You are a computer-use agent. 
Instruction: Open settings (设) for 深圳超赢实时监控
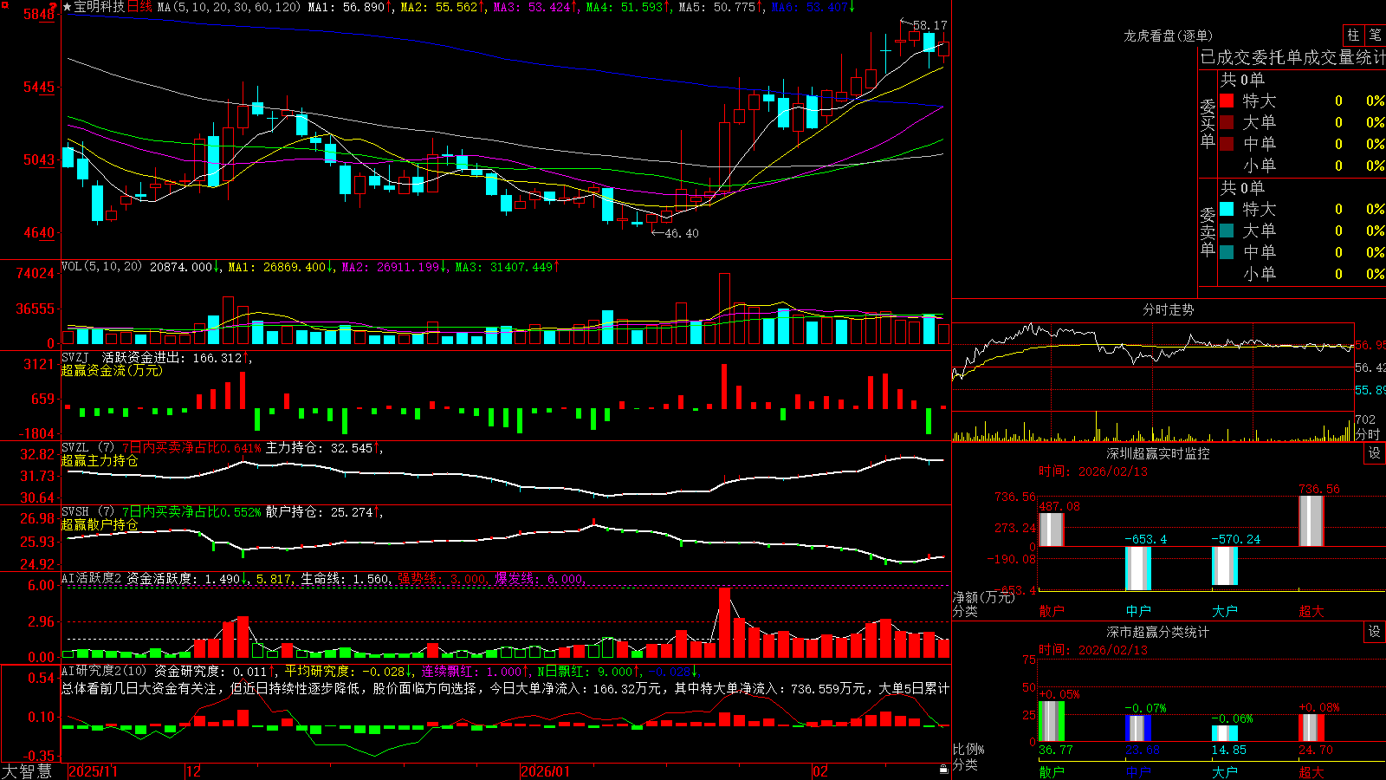(1375, 453)
